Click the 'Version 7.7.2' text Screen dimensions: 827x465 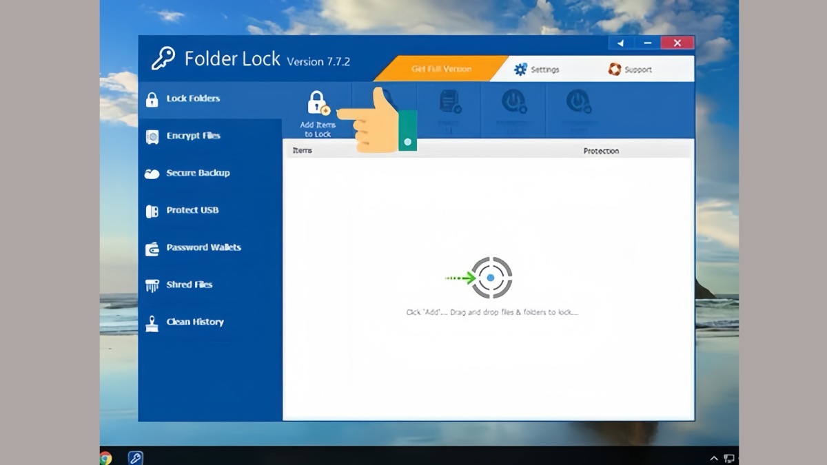tap(318, 61)
